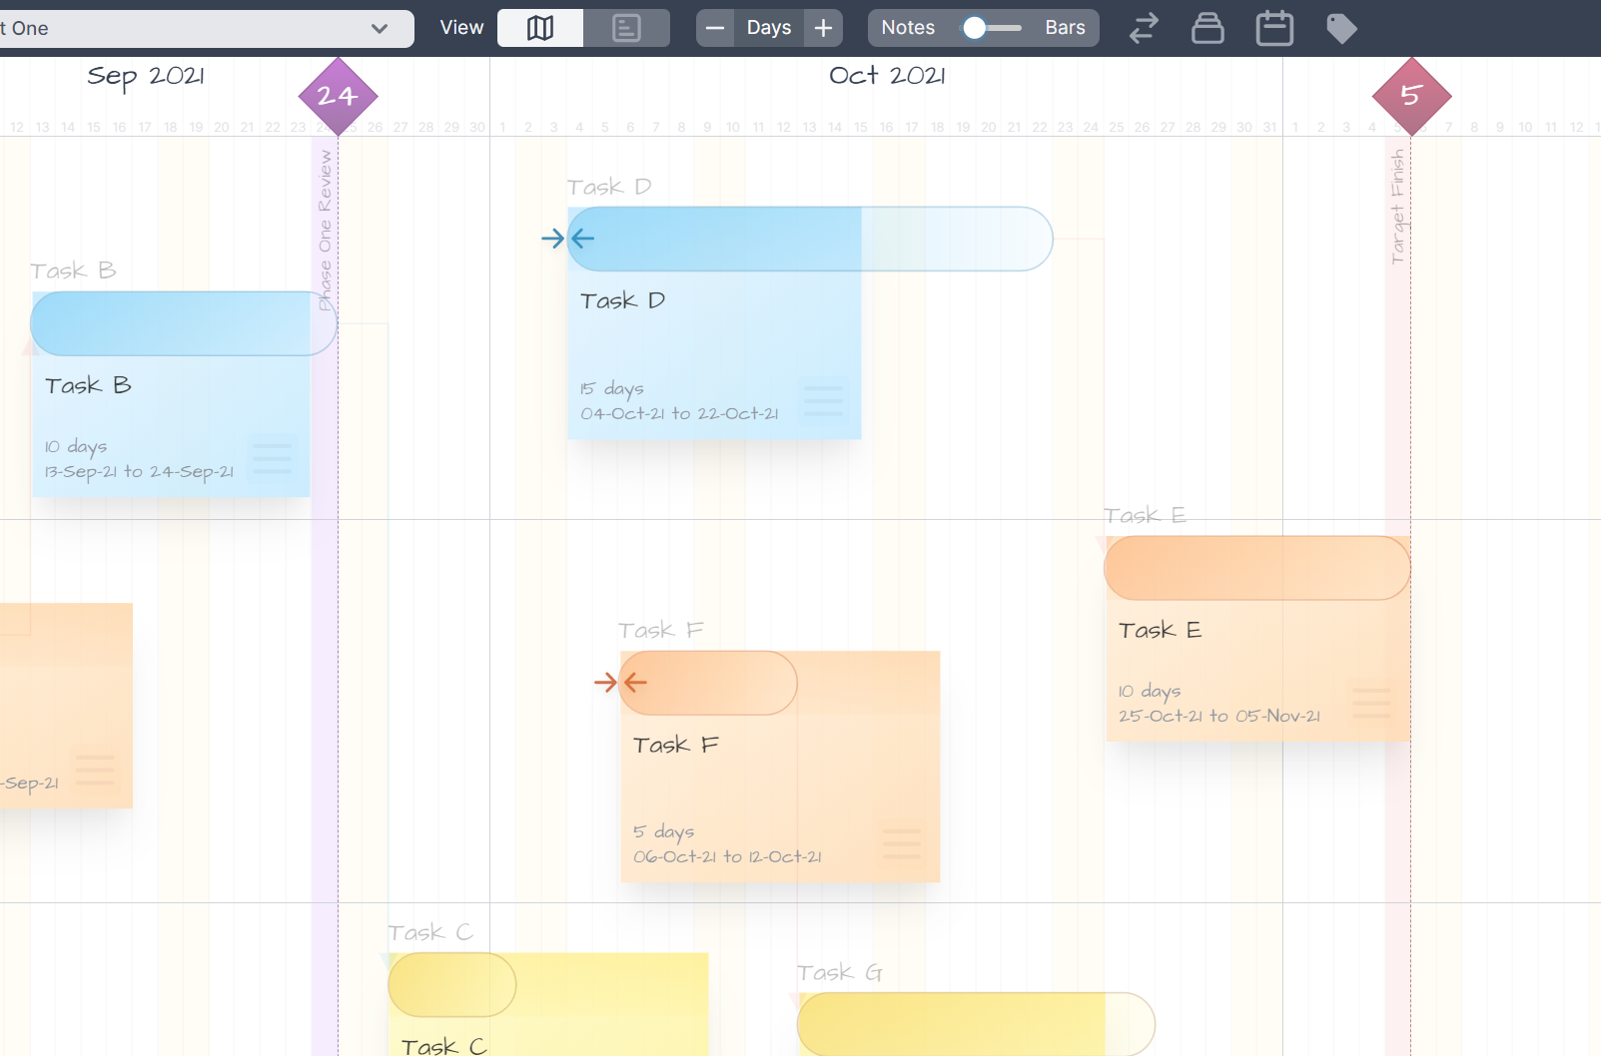Click the swap arrows icon

point(1144,28)
